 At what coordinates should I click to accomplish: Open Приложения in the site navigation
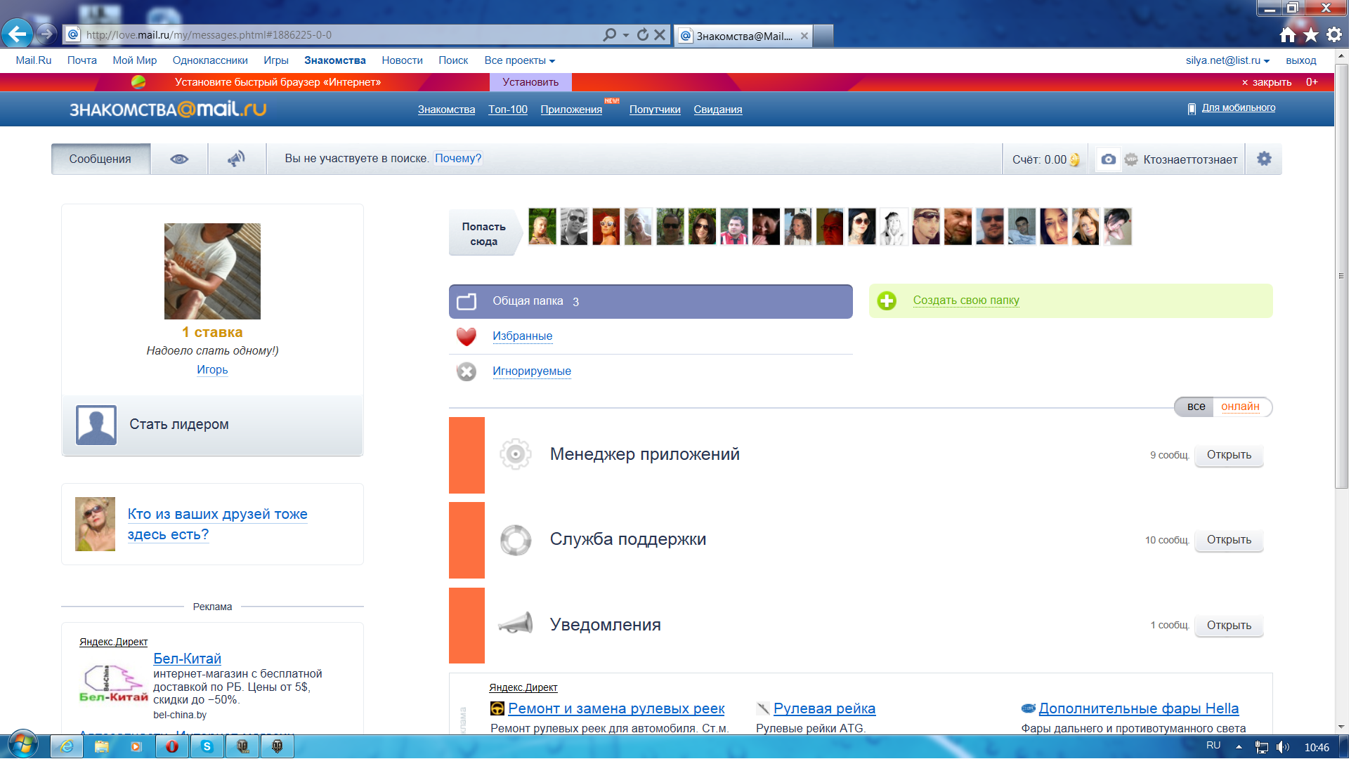point(571,110)
